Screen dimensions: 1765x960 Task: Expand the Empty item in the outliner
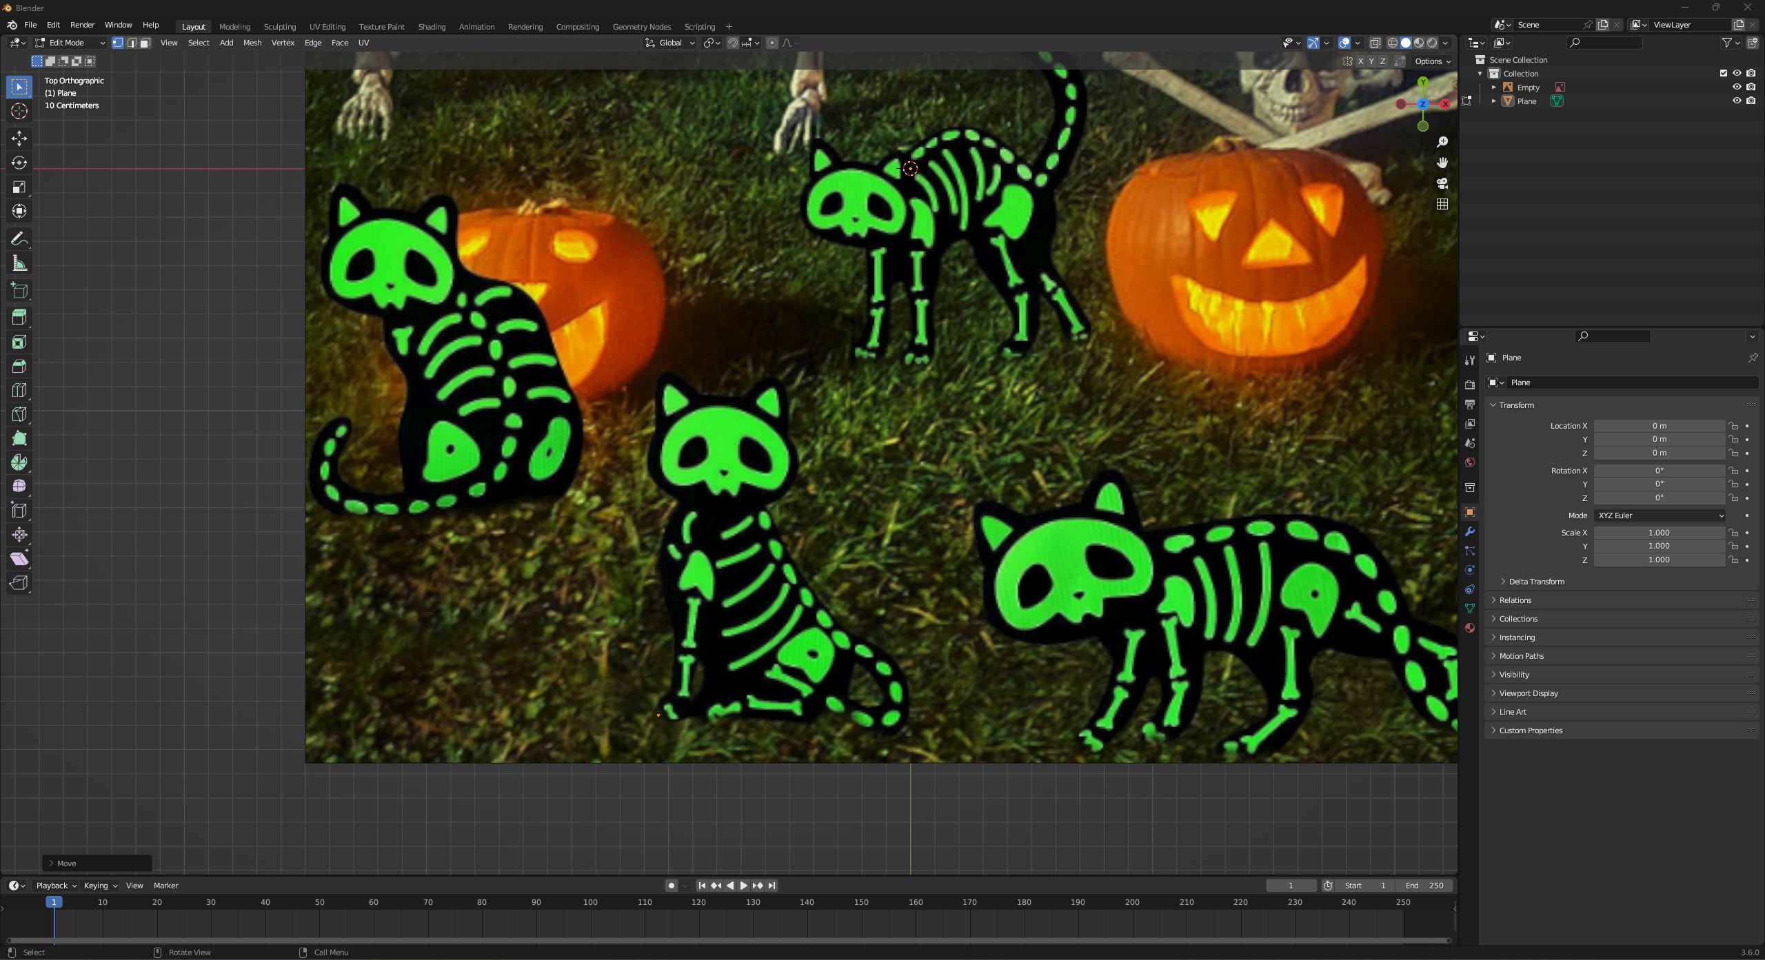(x=1493, y=87)
